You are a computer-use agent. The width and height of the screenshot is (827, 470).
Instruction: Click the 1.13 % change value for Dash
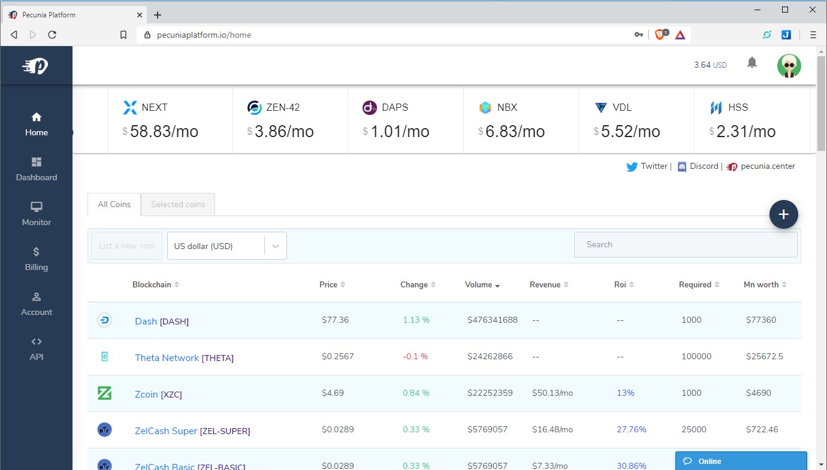tap(416, 320)
